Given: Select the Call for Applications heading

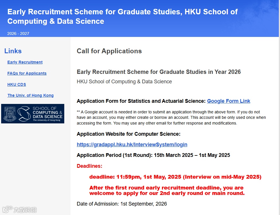Looking at the screenshot, I should click(109, 51).
